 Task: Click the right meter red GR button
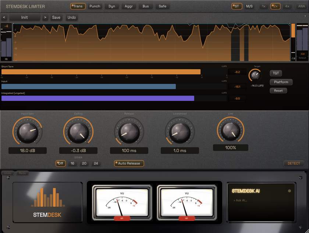click(x=187, y=218)
